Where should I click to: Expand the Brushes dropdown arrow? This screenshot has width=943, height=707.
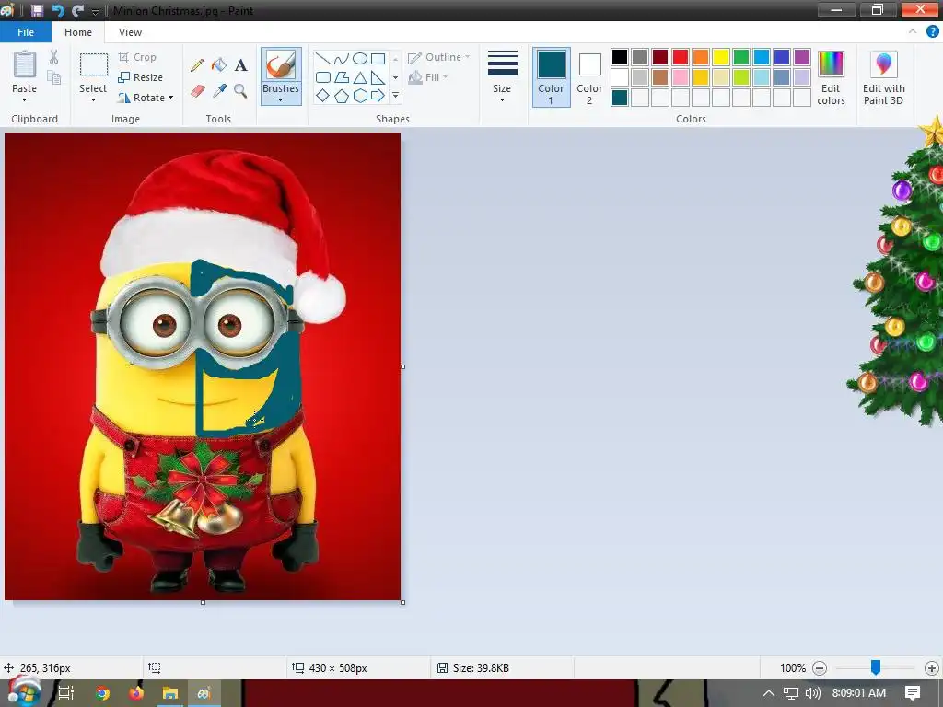[x=281, y=99]
